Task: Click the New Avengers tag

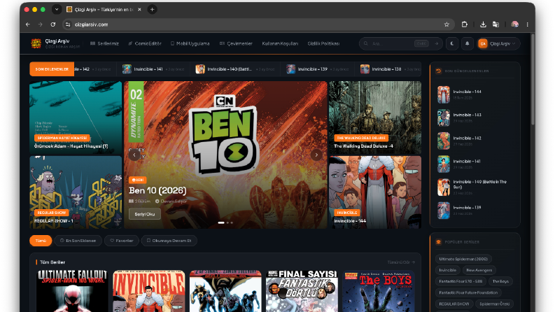Action: point(479,270)
